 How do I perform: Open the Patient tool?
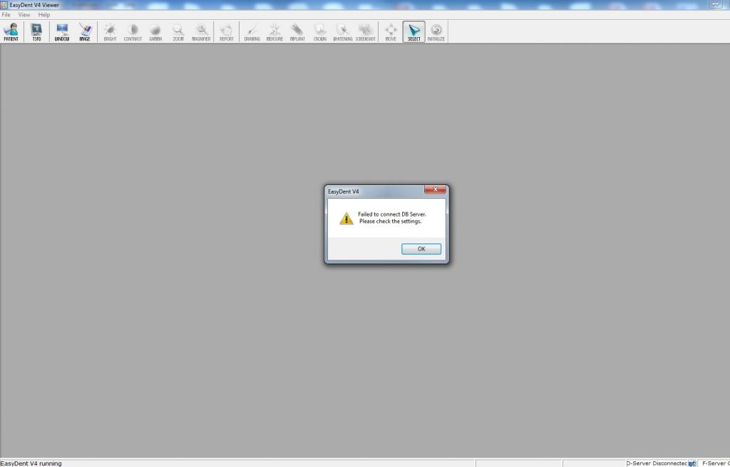point(11,32)
